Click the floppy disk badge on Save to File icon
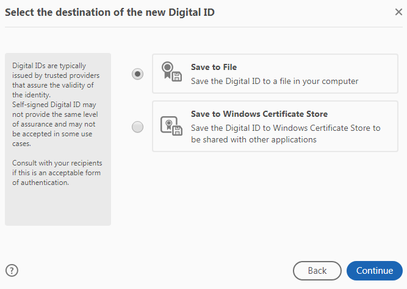Image resolution: width=407 pixels, height=289 pixels. pyautogui.click(x=176, y=76)
